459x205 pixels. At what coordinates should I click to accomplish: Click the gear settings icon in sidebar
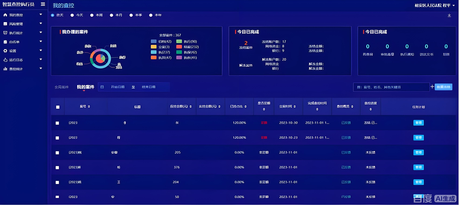[x=5, y=51]
